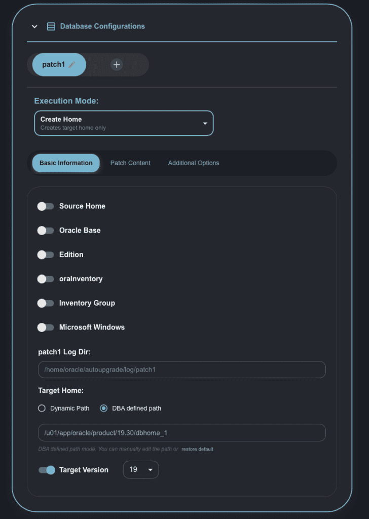
Task: Toggle the oraInventory switch
Action: pyautogui.click(x=46, y=279)
